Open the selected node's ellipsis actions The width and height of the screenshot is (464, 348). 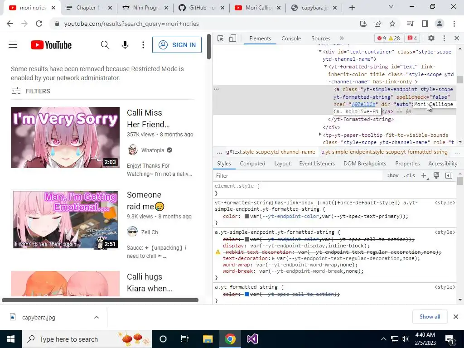(x=216, y=89)
